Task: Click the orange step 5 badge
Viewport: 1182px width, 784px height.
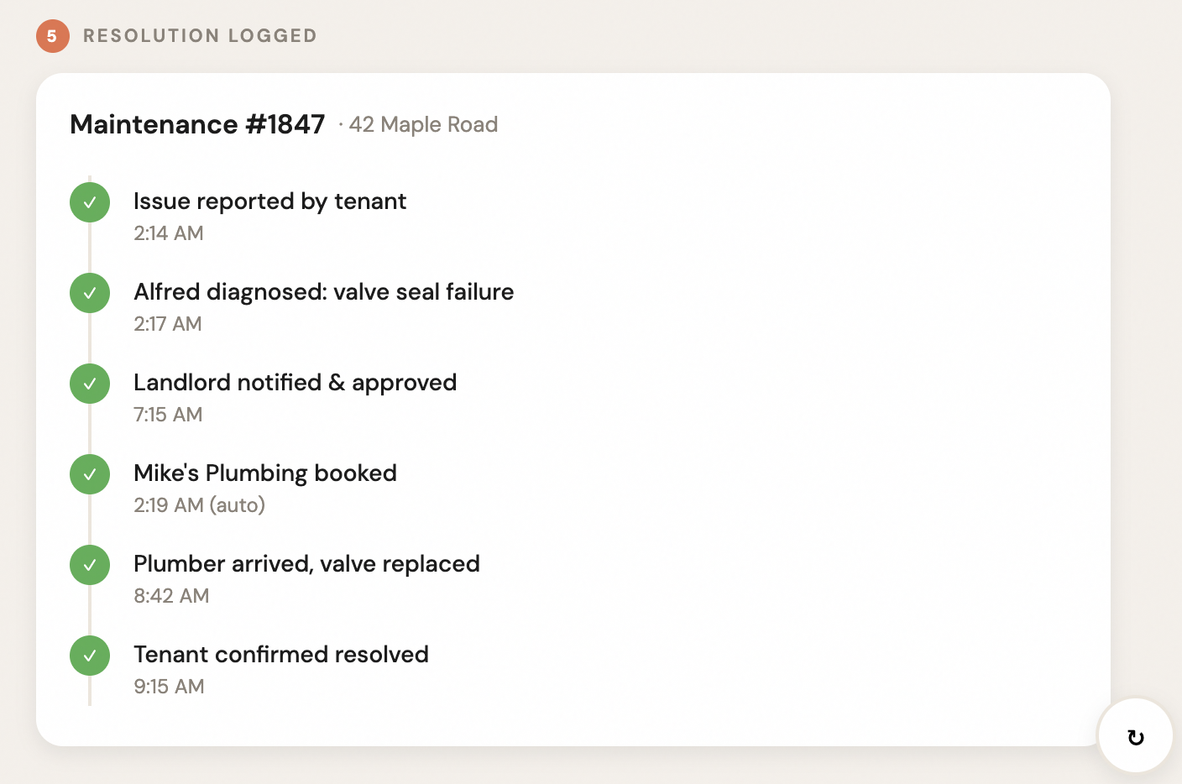Action: pos(52,36)
